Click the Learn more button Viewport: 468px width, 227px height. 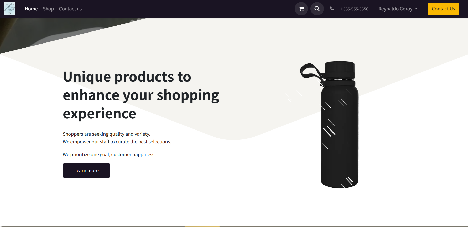[x=86, y=170]
